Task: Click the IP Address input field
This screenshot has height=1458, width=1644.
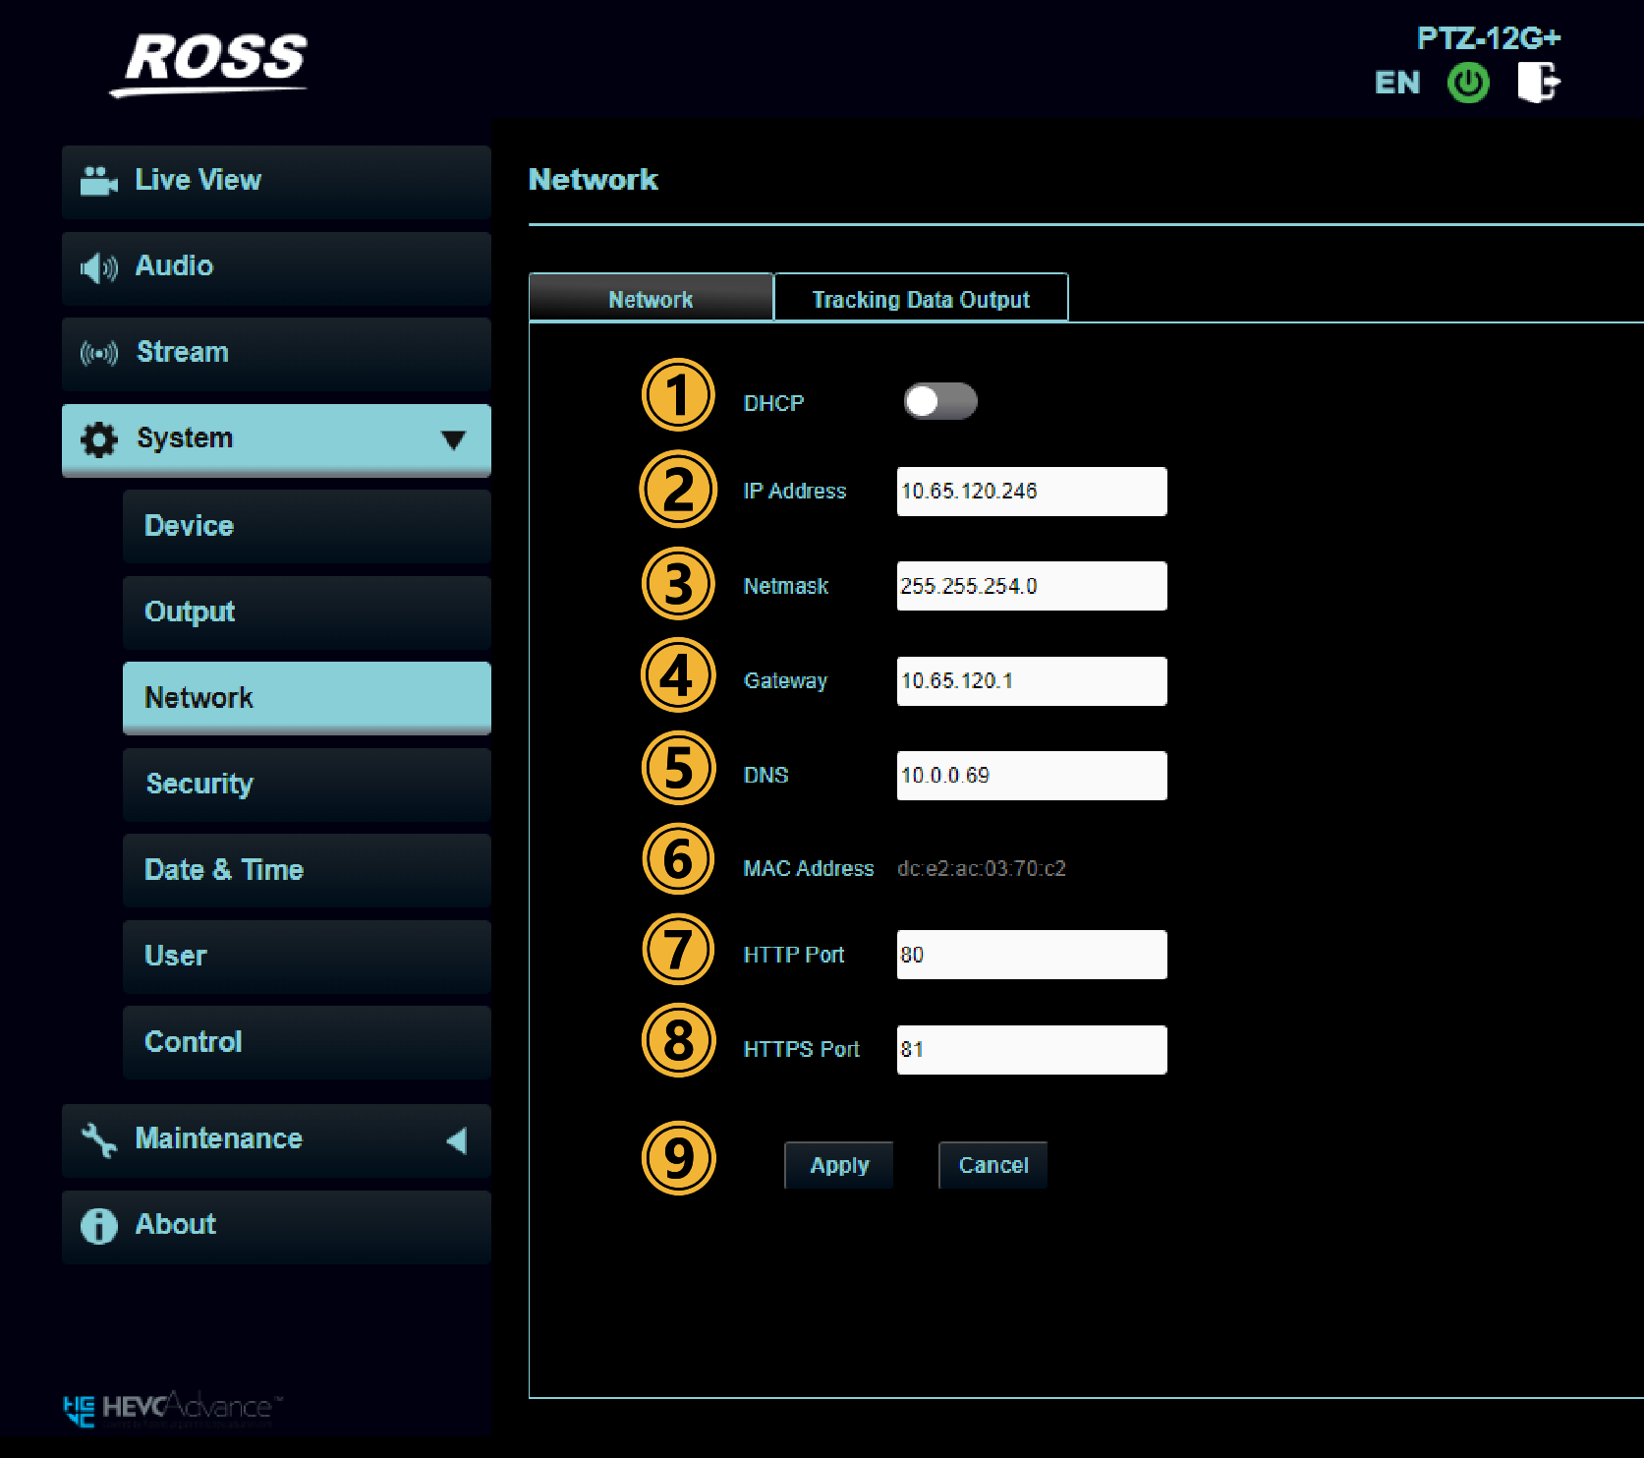Action: click(x=1031, y=492)
